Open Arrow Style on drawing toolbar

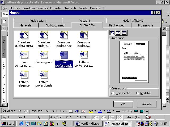[130, 111]
